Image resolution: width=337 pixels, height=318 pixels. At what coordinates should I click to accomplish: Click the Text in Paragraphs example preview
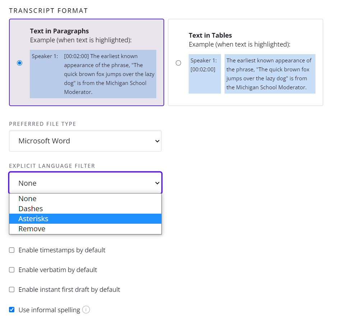click(x=93, y=74)
